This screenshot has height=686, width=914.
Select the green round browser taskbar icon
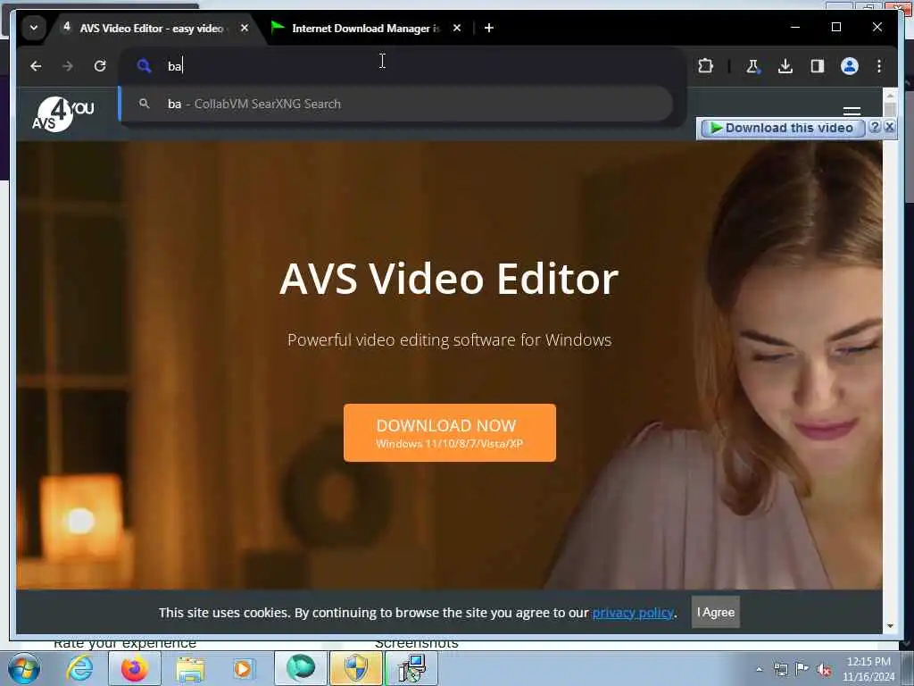(x=301, y=668)
